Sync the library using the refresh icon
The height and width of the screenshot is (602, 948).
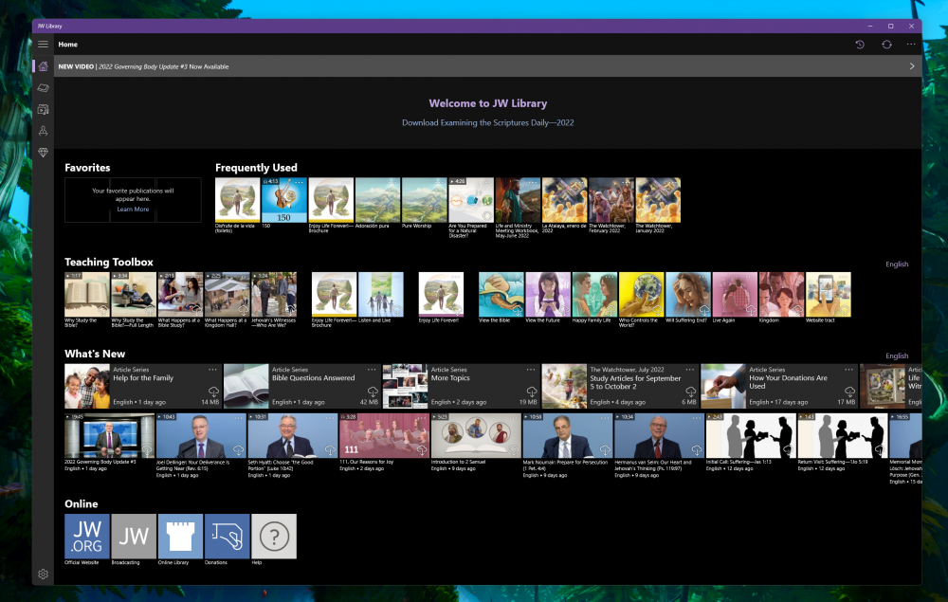click(x=886, y=44)
